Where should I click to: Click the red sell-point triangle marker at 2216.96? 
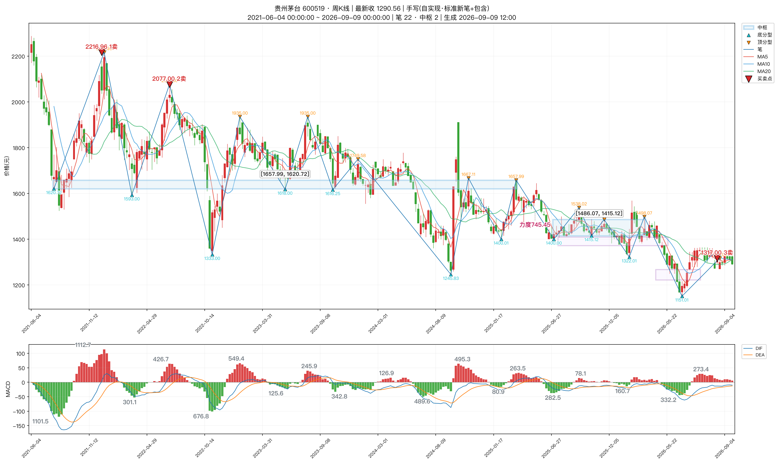point(102,53)
